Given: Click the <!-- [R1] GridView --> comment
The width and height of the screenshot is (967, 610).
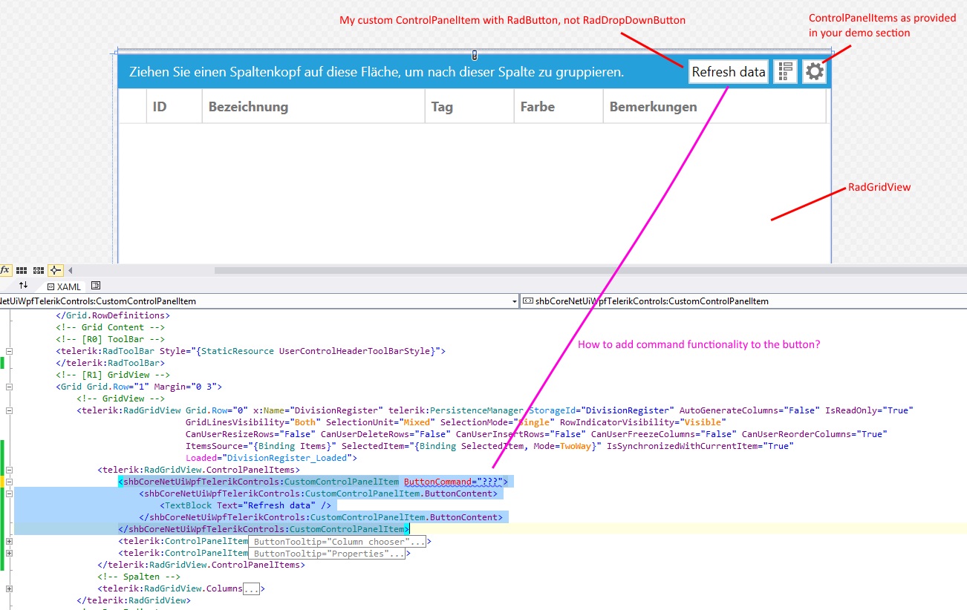Looking at the screenshot, I should (x=113, y=375).
